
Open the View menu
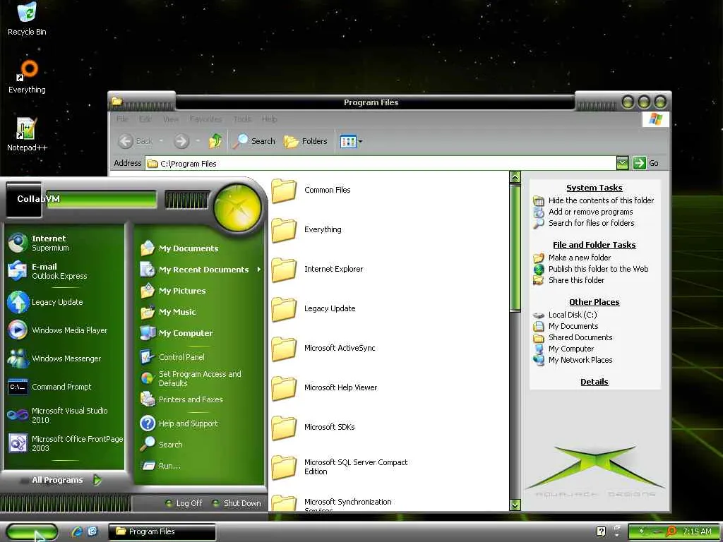pyautogui.click(x=171, y=119)
